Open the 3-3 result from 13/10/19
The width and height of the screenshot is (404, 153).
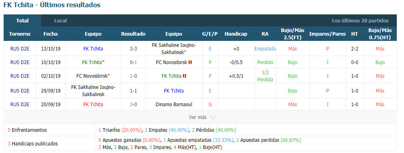click(133, 48)
